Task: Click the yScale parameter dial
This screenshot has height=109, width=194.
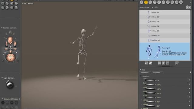Action: (x=150, y=93)
